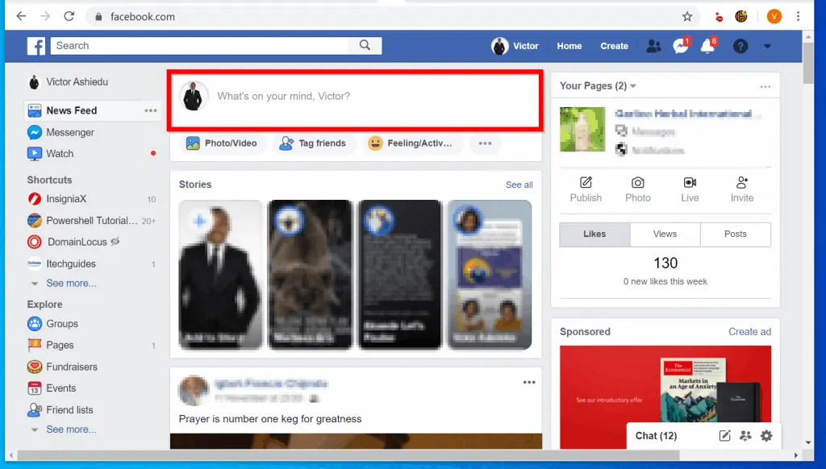Open the Help question mark icon
The height and width of the screenshot is (469, 826).
[740, 46]
